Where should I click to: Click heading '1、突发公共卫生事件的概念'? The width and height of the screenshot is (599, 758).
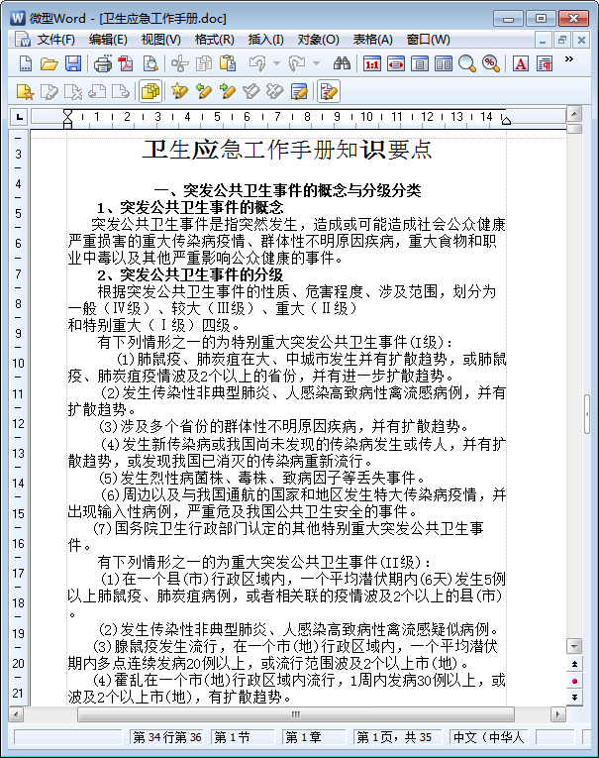pyautogui.click(x=190, y=207)
